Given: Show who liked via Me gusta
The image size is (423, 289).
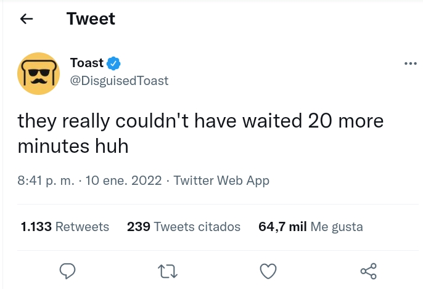Looking at the screenshot, I should point(337,227).
